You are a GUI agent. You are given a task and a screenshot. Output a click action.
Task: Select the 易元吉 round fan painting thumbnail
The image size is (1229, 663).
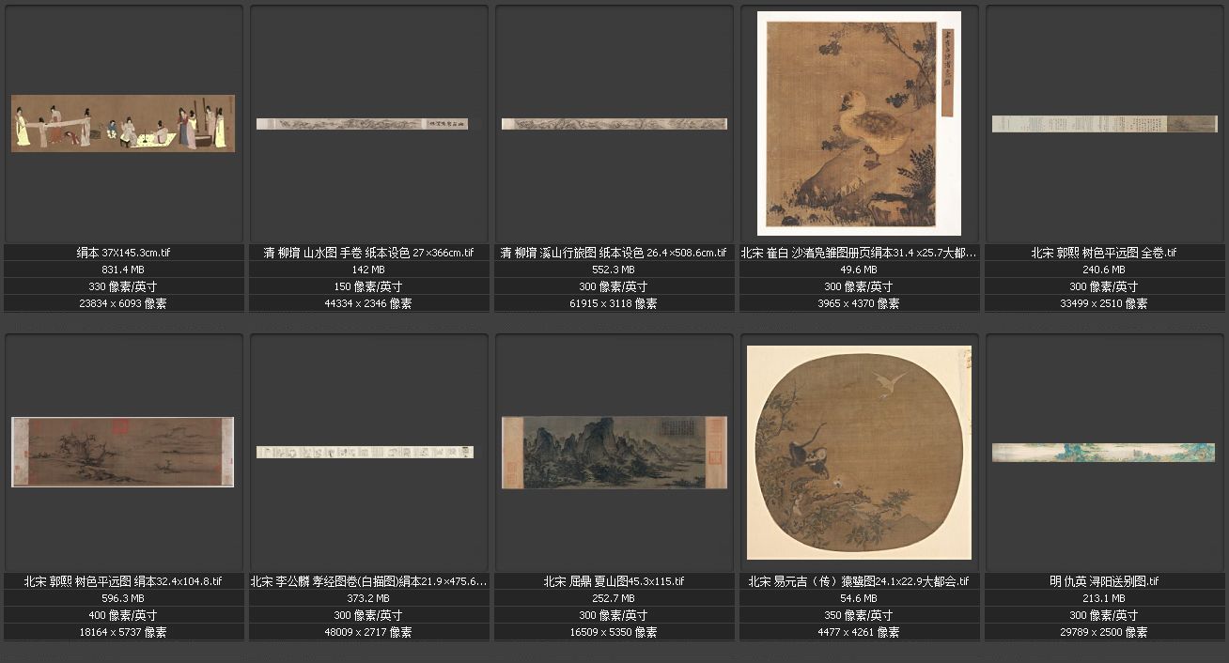pos(859,452)
